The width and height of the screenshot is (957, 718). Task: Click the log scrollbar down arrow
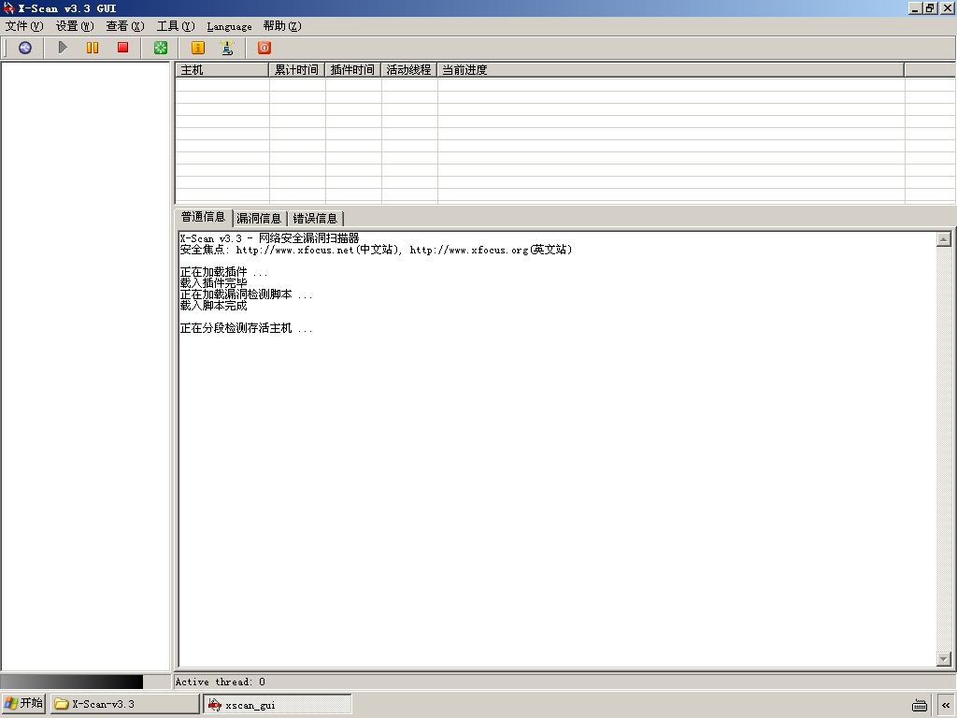click(944, 659)
